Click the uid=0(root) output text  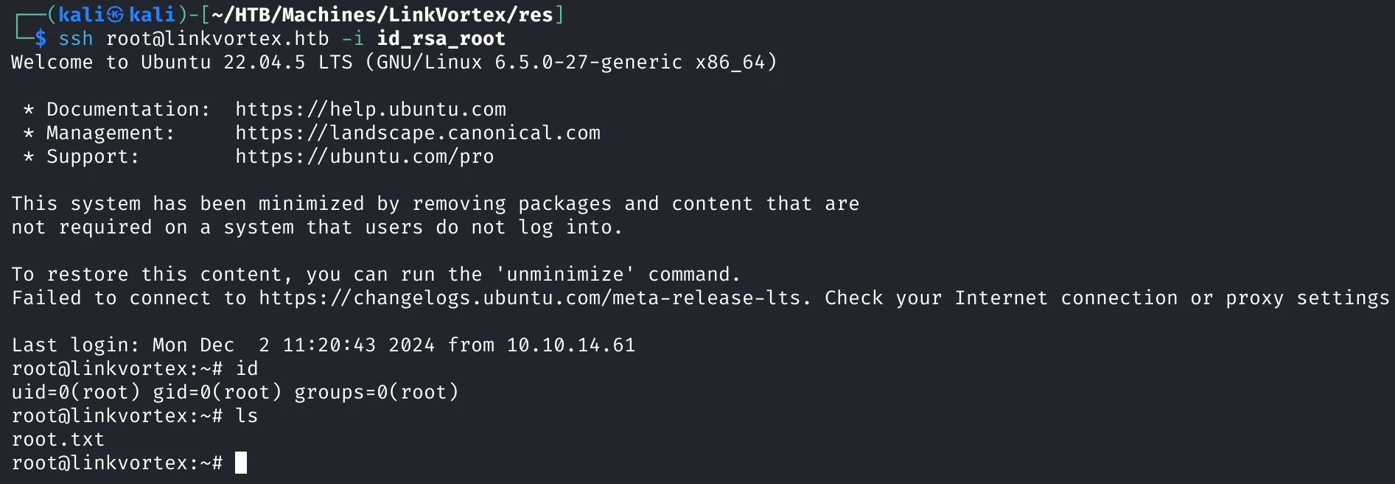pos(76,393)
